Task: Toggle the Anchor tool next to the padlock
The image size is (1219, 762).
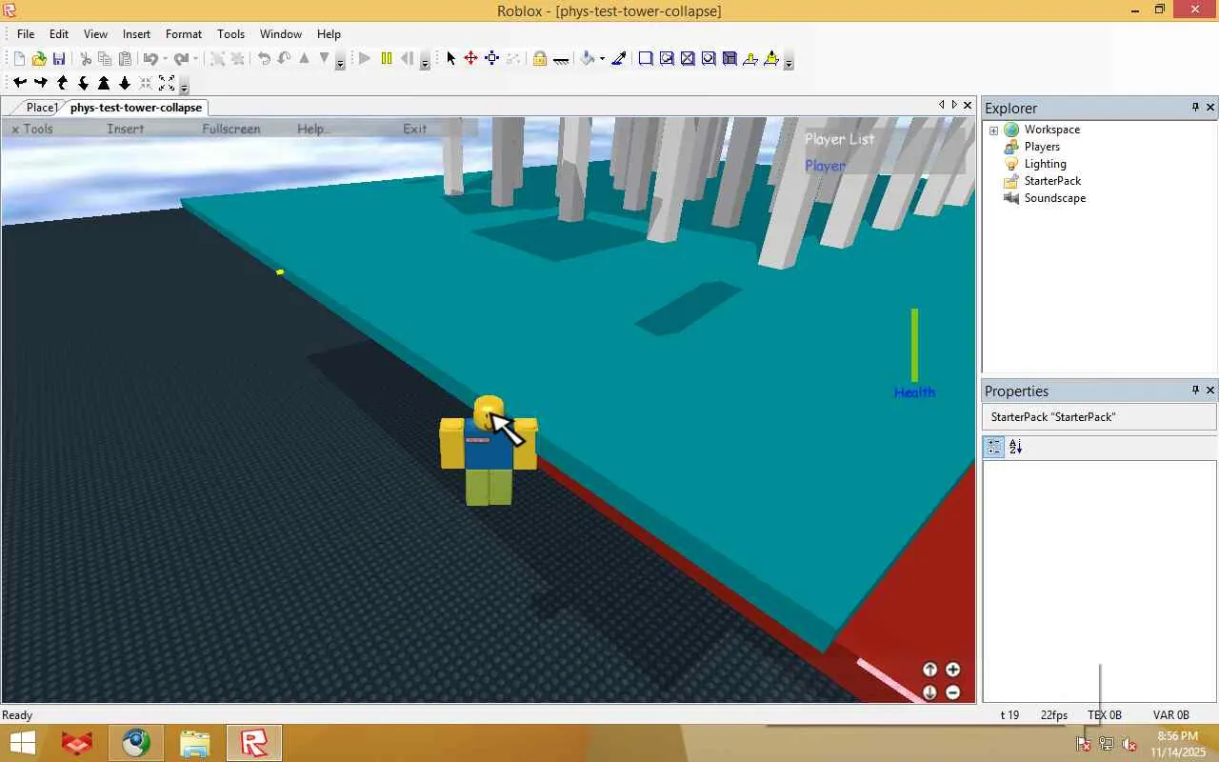Action: 561,59
